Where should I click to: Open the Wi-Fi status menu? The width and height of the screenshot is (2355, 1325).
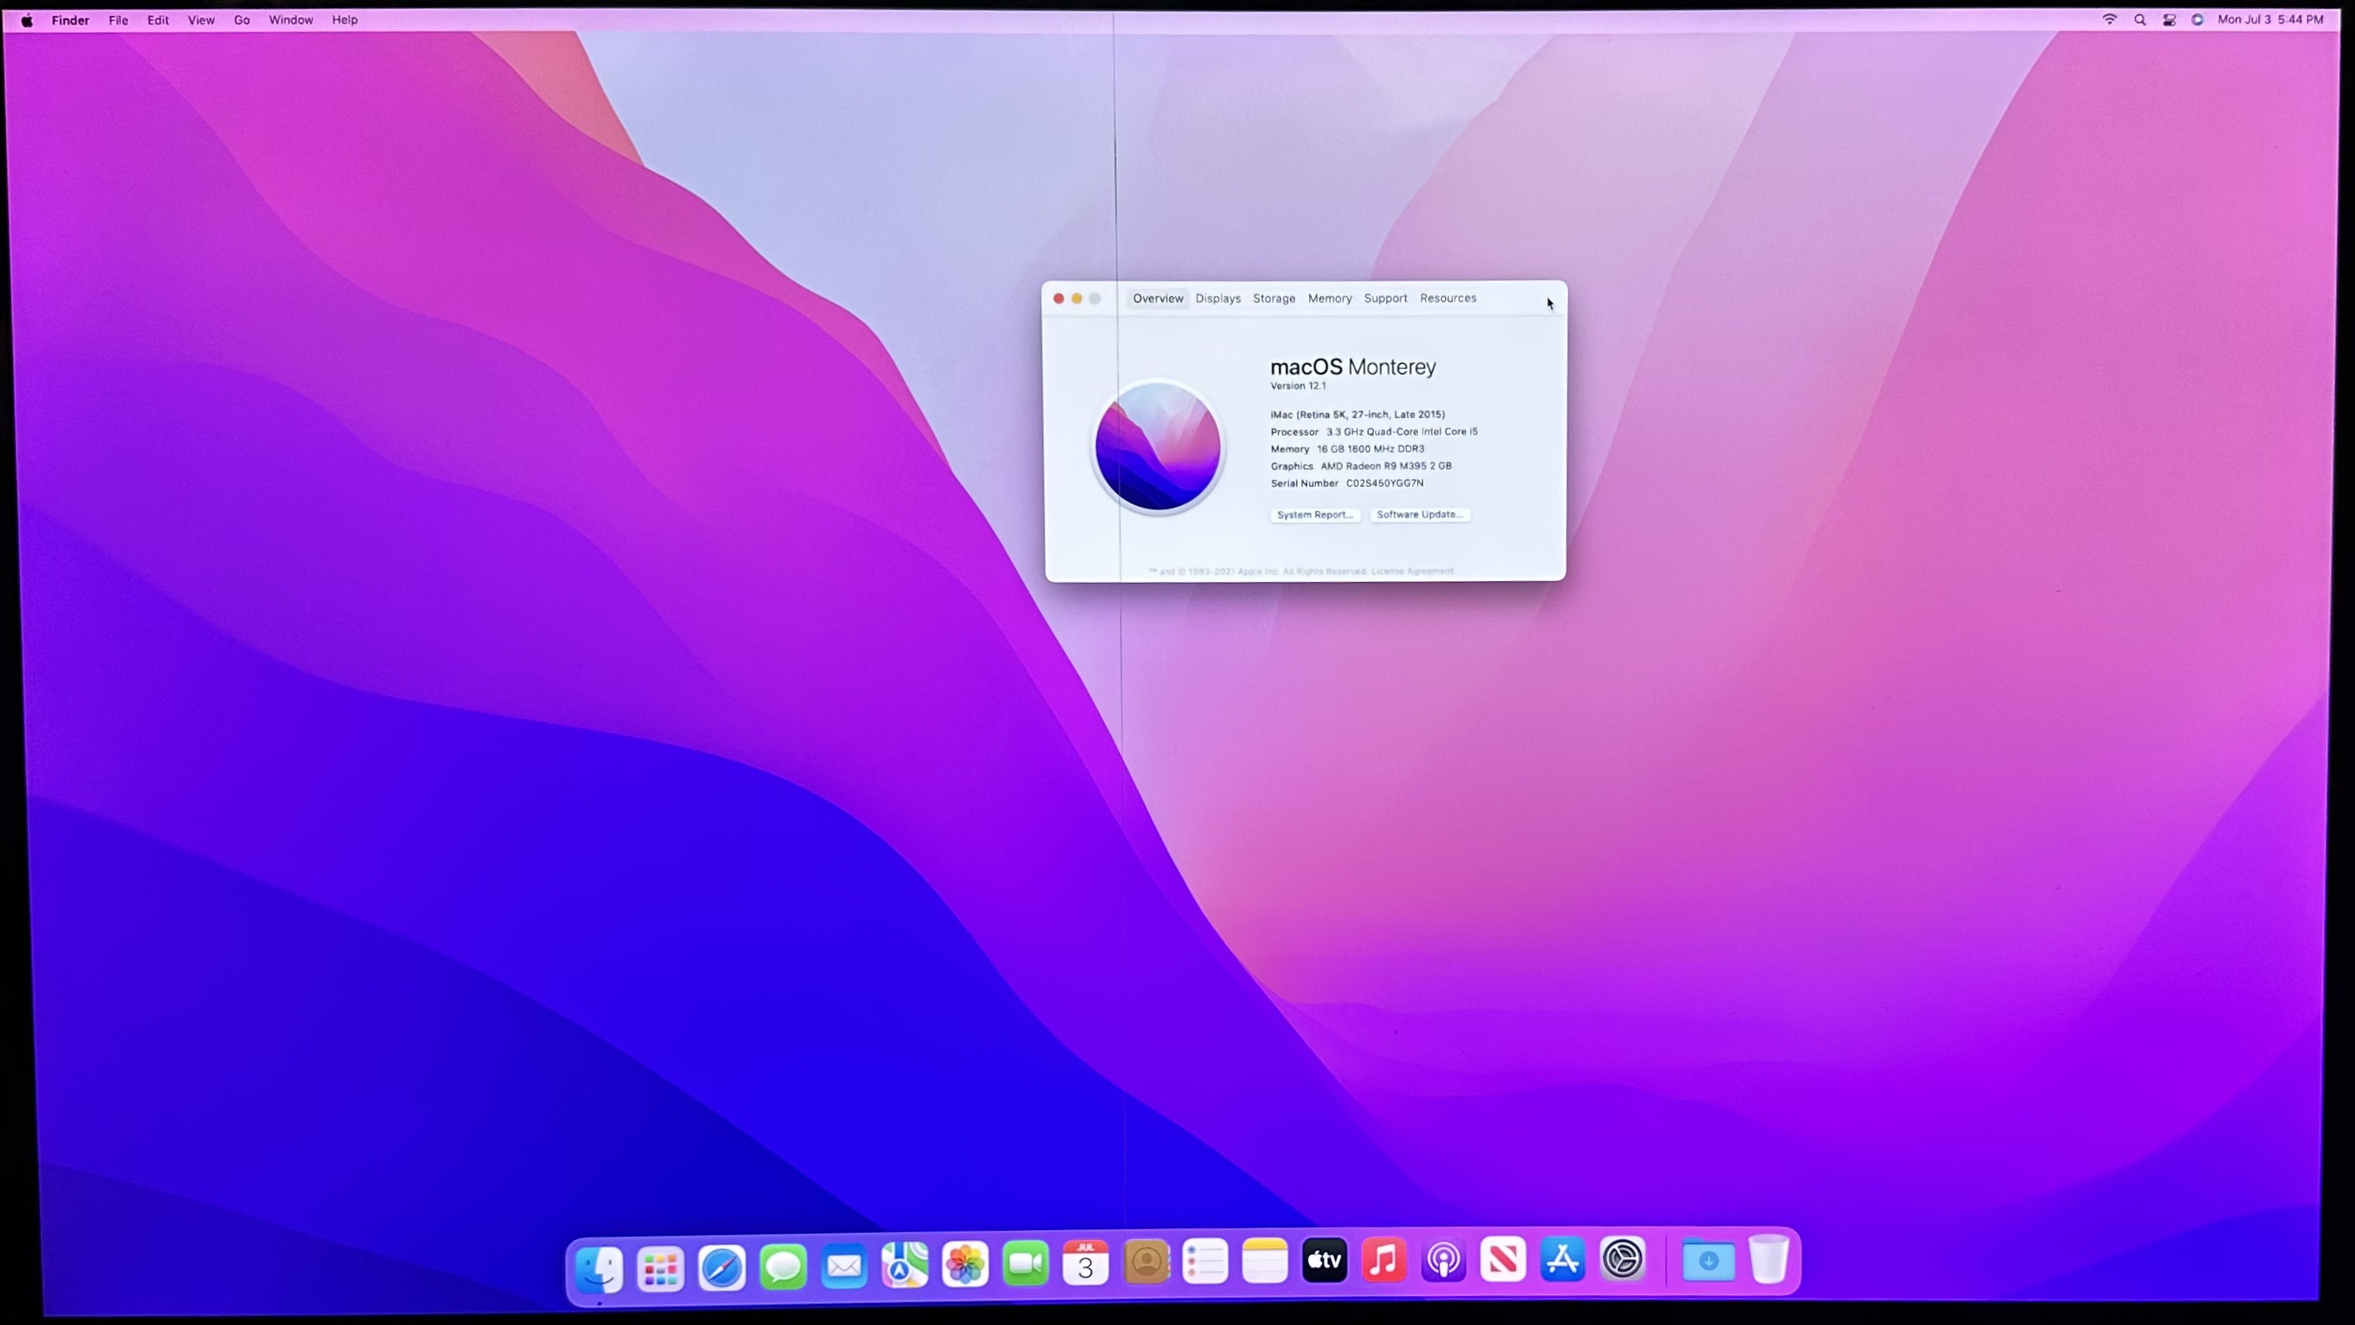click(x=2109, y=19)
